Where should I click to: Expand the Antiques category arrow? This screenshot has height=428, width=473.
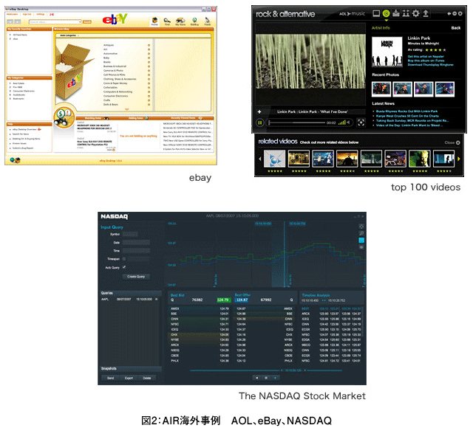pos(149,45)
